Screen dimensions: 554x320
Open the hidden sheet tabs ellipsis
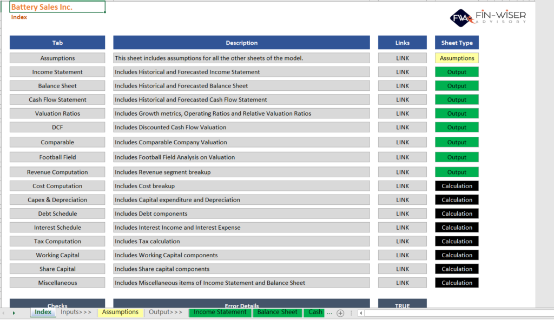coord(329,312)
